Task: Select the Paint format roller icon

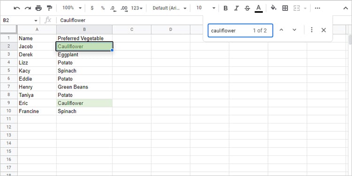Action: pyautogui.click(x=49, y=8)
